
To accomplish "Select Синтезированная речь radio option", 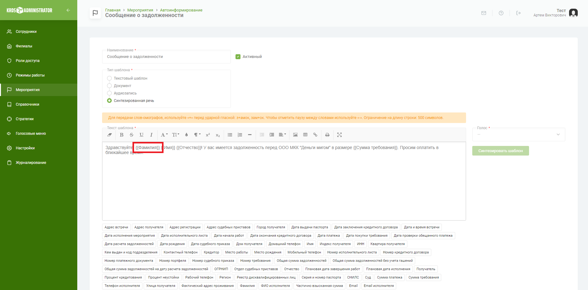I will [109, 101].
